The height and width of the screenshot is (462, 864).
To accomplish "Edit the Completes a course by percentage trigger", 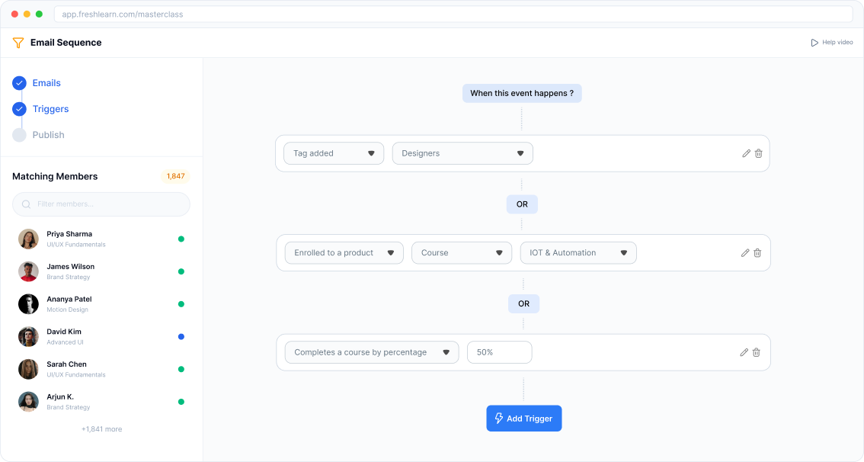I will [x=744, y=352].
